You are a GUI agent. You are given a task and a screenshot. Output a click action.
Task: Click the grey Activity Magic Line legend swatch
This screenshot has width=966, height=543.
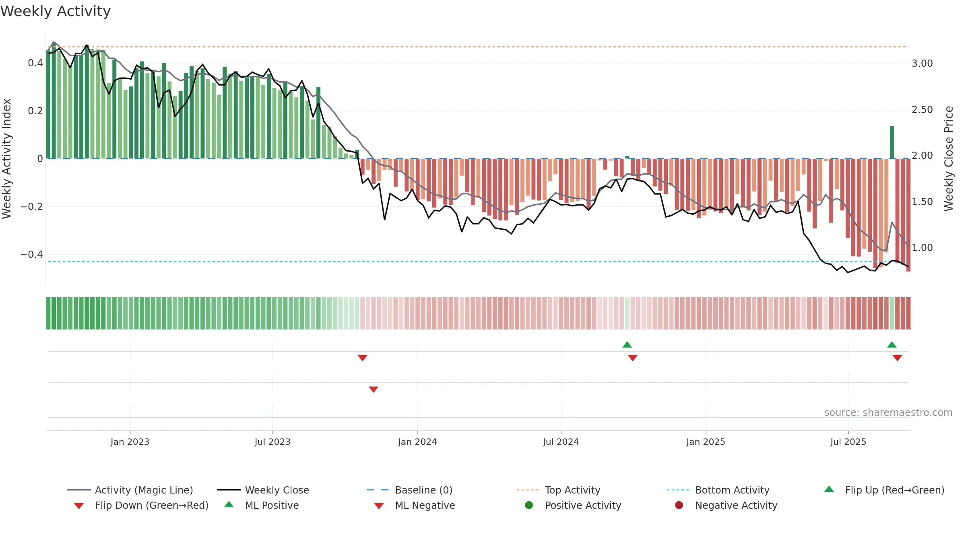[78, 490]
